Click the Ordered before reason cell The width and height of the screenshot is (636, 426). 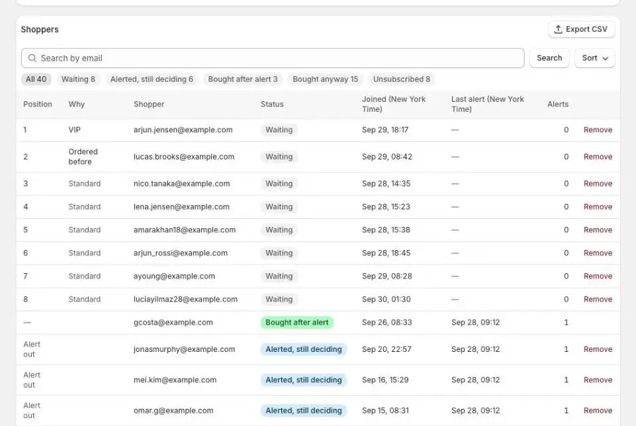tap(83, 157)
